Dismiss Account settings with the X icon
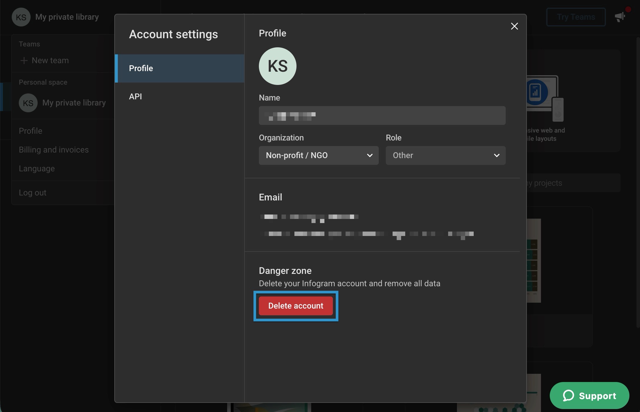The width and height of the screenshot is (640, 412). [x=514, y=26]
